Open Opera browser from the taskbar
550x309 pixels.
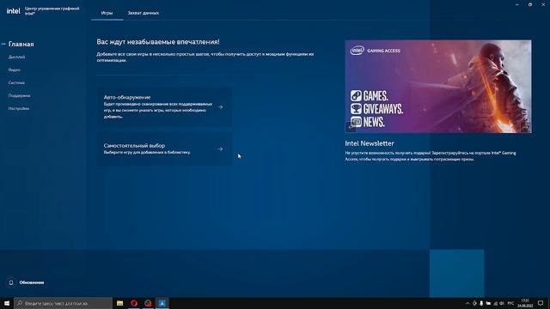point(134,303)
